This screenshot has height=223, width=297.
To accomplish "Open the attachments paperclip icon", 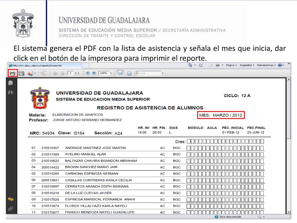I will [11, 209].
